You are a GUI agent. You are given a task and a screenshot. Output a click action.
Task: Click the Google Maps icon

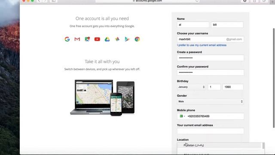[87, 39]
